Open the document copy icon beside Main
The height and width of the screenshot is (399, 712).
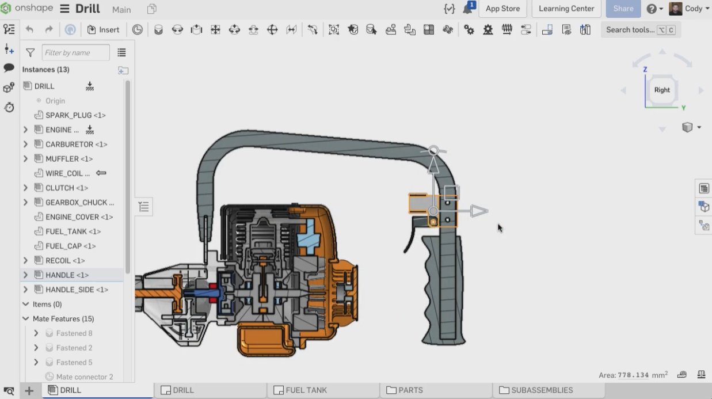pos(152,9)
